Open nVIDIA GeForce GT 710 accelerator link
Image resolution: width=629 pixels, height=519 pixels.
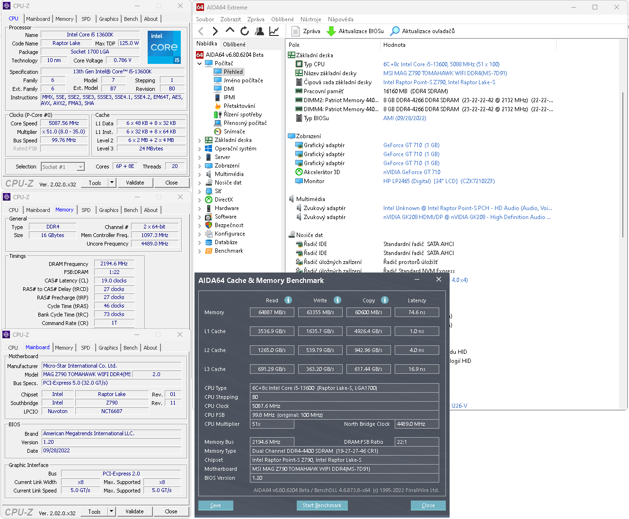click(412, 172)
